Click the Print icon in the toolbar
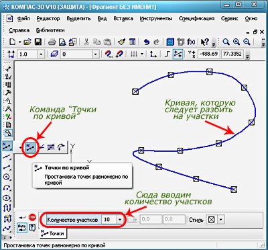The width and height of the screenshot is (268, 250). pos(52,42)
